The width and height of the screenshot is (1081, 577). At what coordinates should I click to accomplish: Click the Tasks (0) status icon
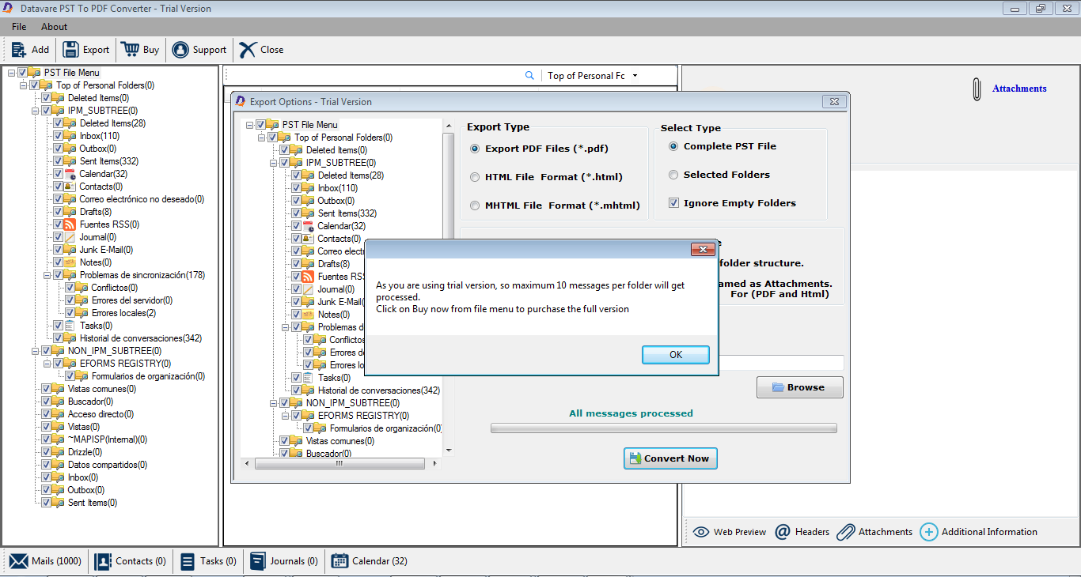coord(188,561)
